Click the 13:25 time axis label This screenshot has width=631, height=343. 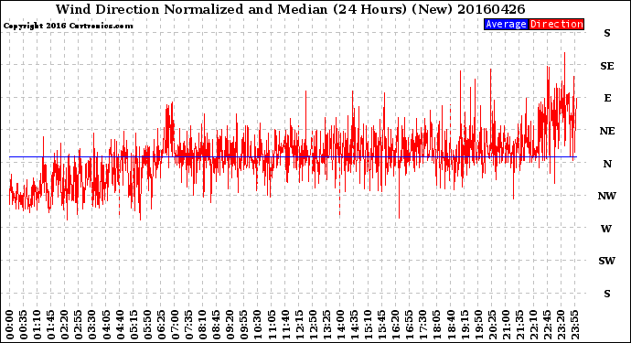click(x=326, y=325)
